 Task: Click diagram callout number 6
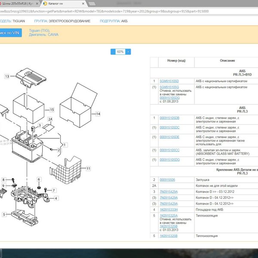pos(39,179)
